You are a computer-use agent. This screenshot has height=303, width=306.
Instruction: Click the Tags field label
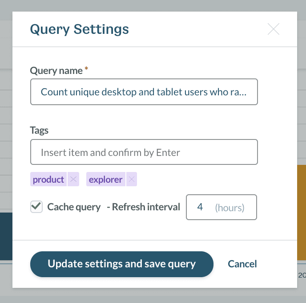(x=39, y=131)
